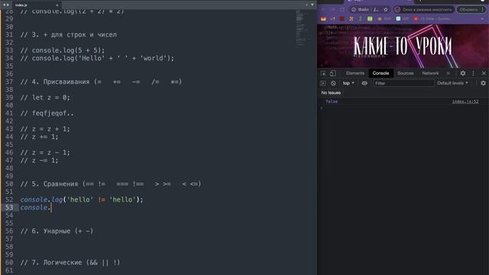Click the КАКИЕ-ТО УРОКИ banner image

click(403, 46)
